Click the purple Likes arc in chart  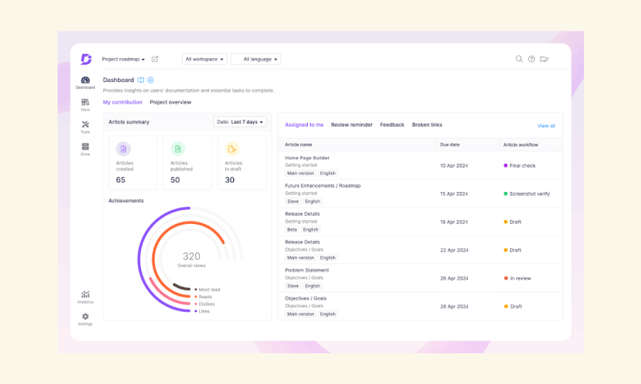[139, 260]
